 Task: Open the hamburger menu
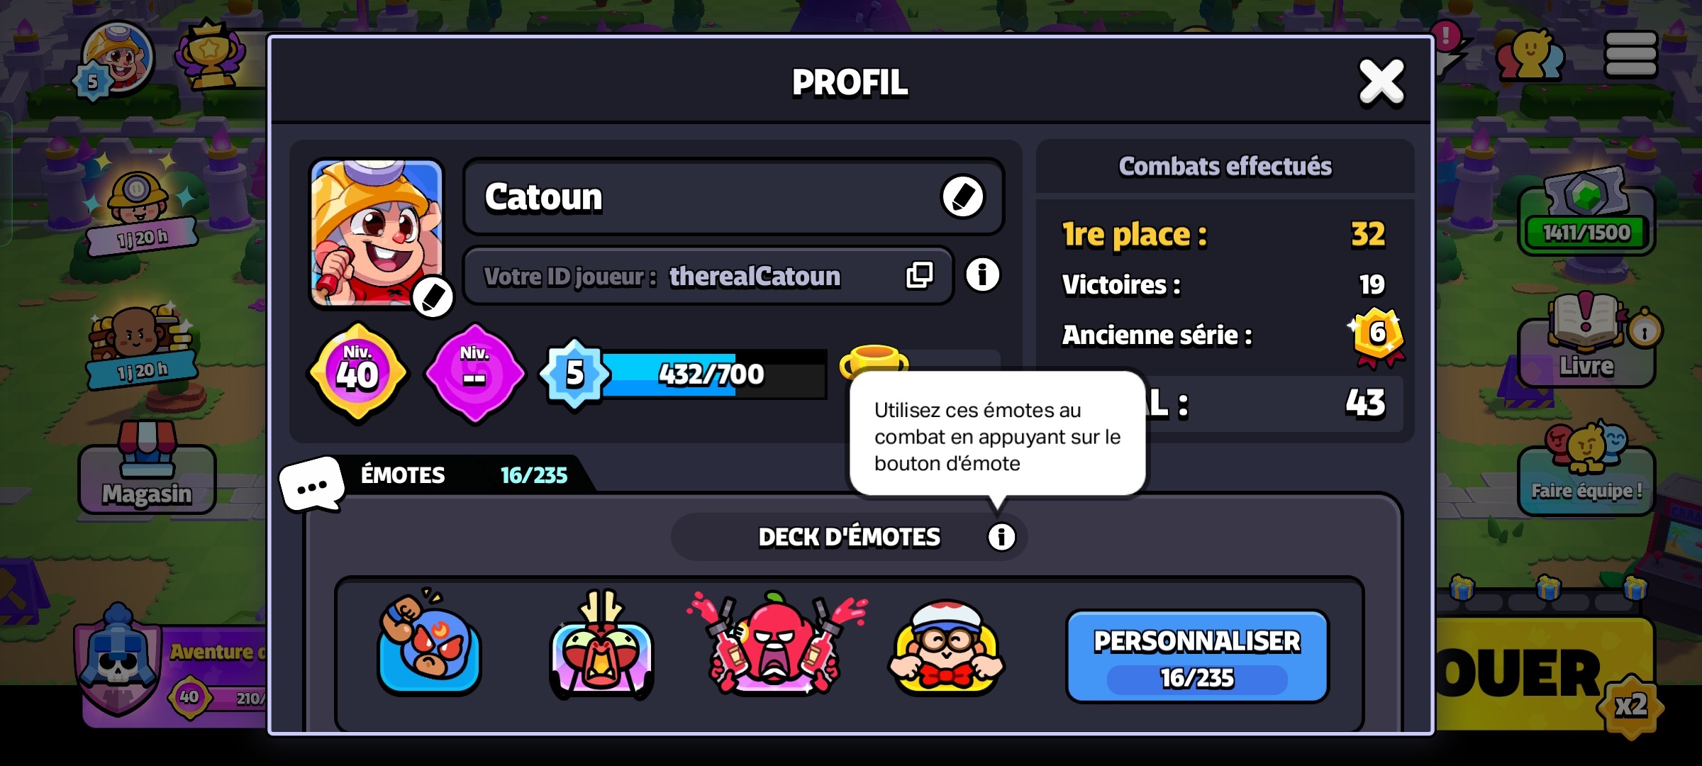(1630, 54)
